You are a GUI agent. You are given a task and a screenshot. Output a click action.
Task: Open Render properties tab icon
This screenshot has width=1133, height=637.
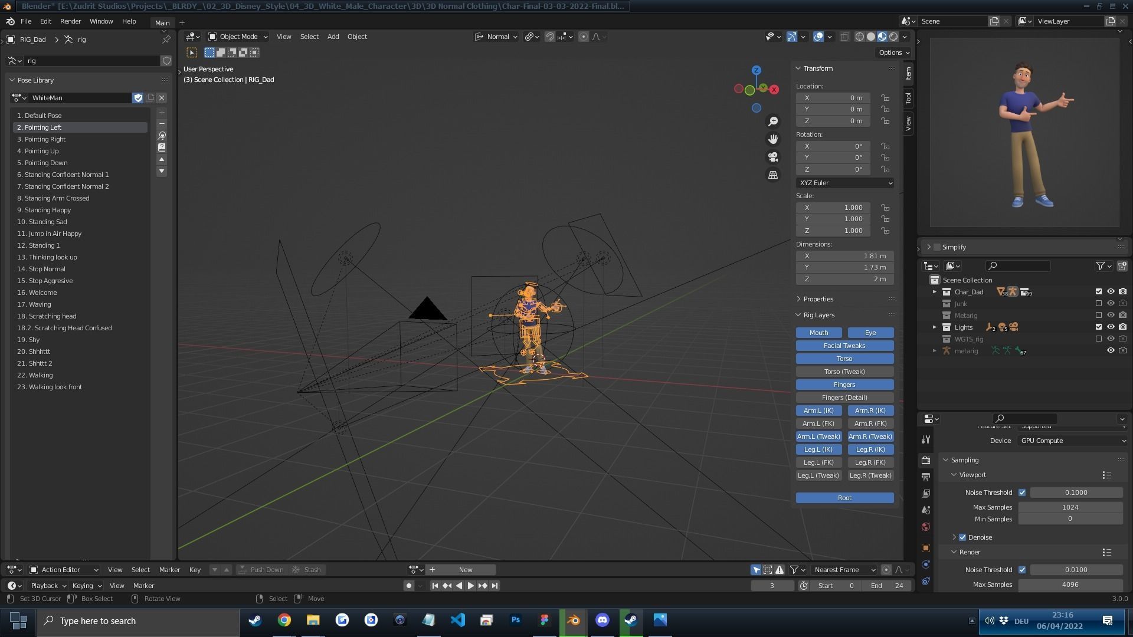coord(925,460)
